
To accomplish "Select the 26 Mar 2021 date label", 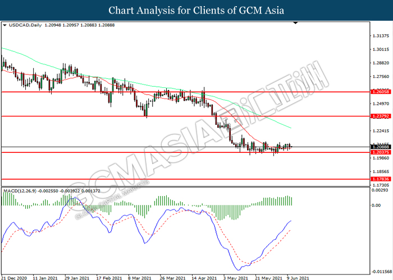I will click(172, 277).
